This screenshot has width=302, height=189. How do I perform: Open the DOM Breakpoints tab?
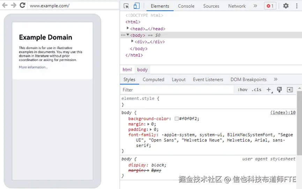[x=249, y=79]
